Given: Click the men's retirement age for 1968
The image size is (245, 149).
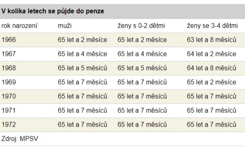Looking at the screenshot, I should pos(82,68).
